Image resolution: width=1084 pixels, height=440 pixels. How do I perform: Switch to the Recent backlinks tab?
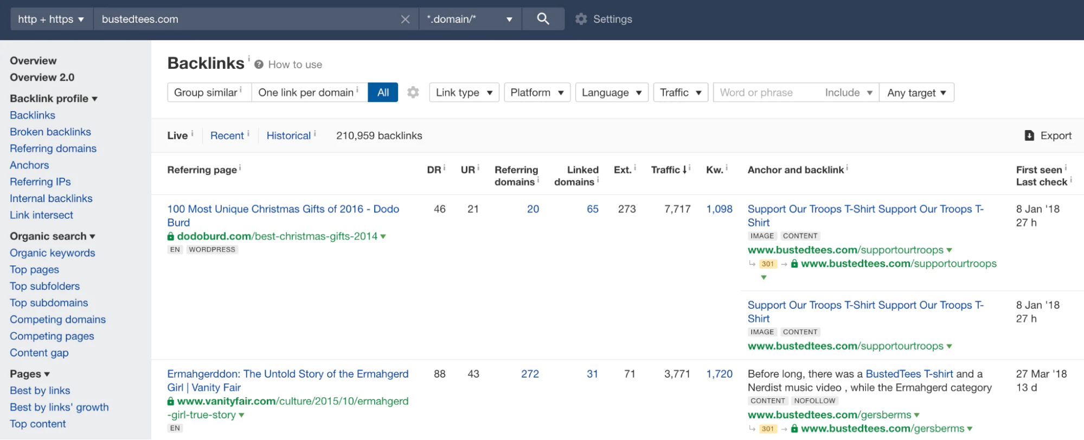227,135
